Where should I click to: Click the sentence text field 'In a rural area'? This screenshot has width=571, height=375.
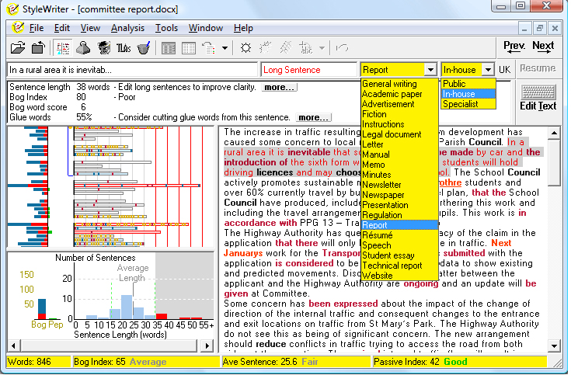132,70
